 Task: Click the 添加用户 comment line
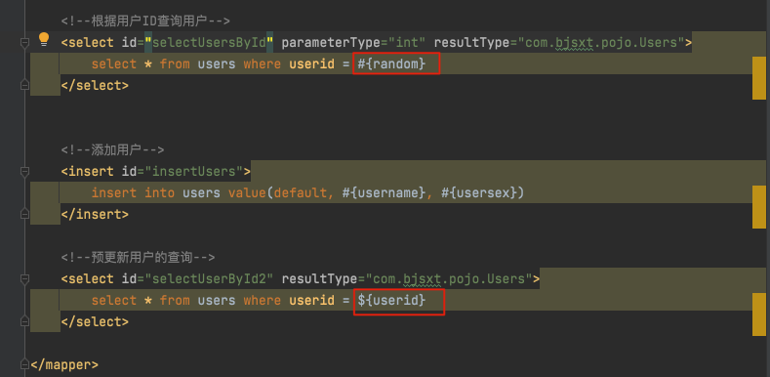coord(112,149)
